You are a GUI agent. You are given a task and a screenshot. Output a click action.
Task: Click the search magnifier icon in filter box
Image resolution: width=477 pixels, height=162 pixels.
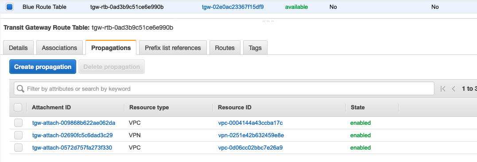tap(21, 89)
